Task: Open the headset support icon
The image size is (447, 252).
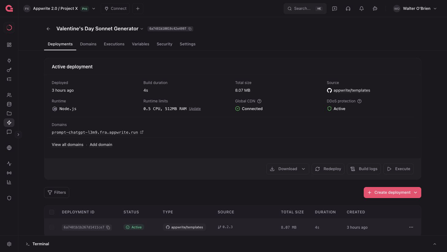Action: [348, 9]
